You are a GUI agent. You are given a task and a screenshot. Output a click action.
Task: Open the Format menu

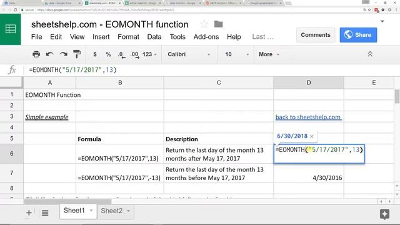tap(128, 37)
